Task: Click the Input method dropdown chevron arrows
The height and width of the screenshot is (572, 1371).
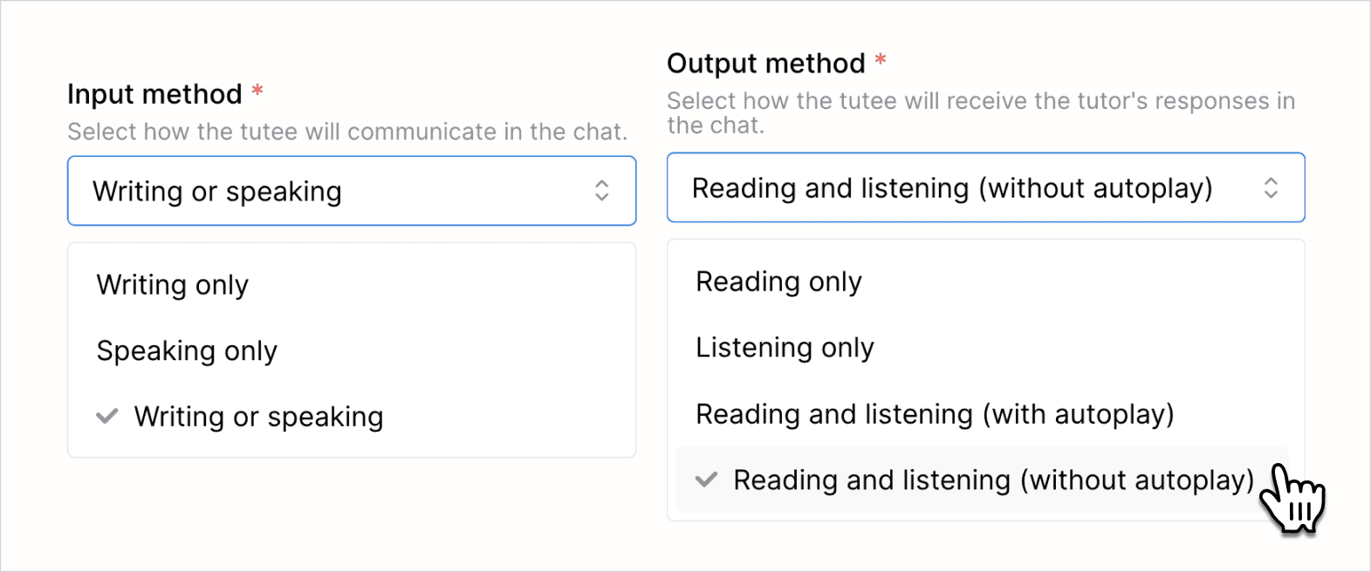Action: coord(602,191)
